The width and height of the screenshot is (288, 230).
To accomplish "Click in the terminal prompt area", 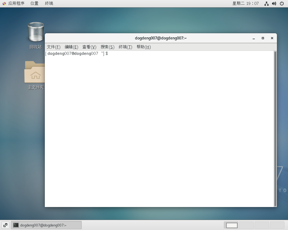I will tap(160, 129).
